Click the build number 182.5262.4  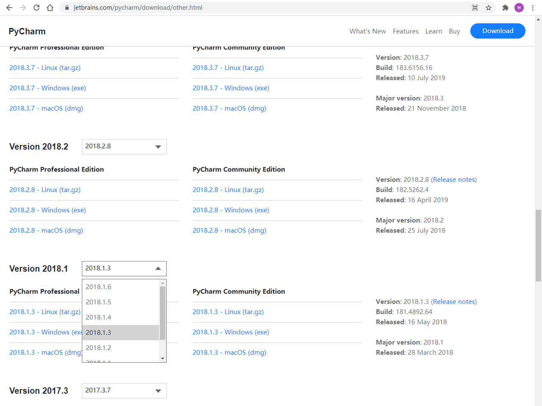coord(412,190)
